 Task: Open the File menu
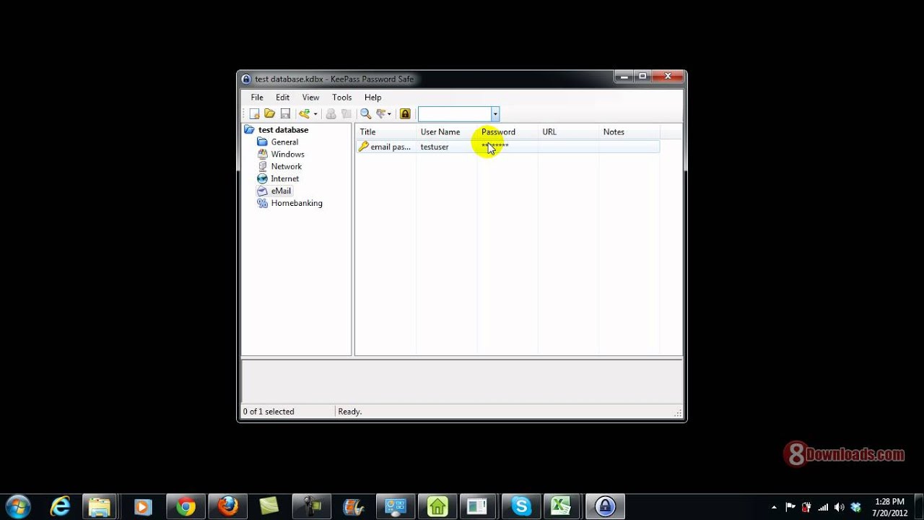click(257, 97)
